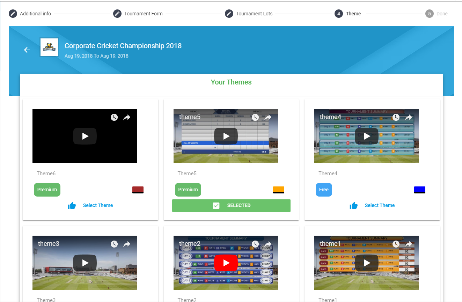Click the Aug 19, 2018 date range

click(x=96, y=56)
